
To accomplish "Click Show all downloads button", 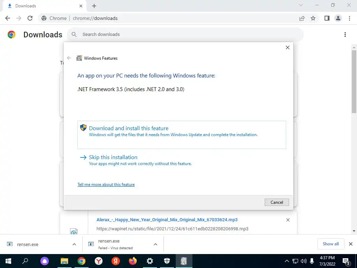I will 331,244.
